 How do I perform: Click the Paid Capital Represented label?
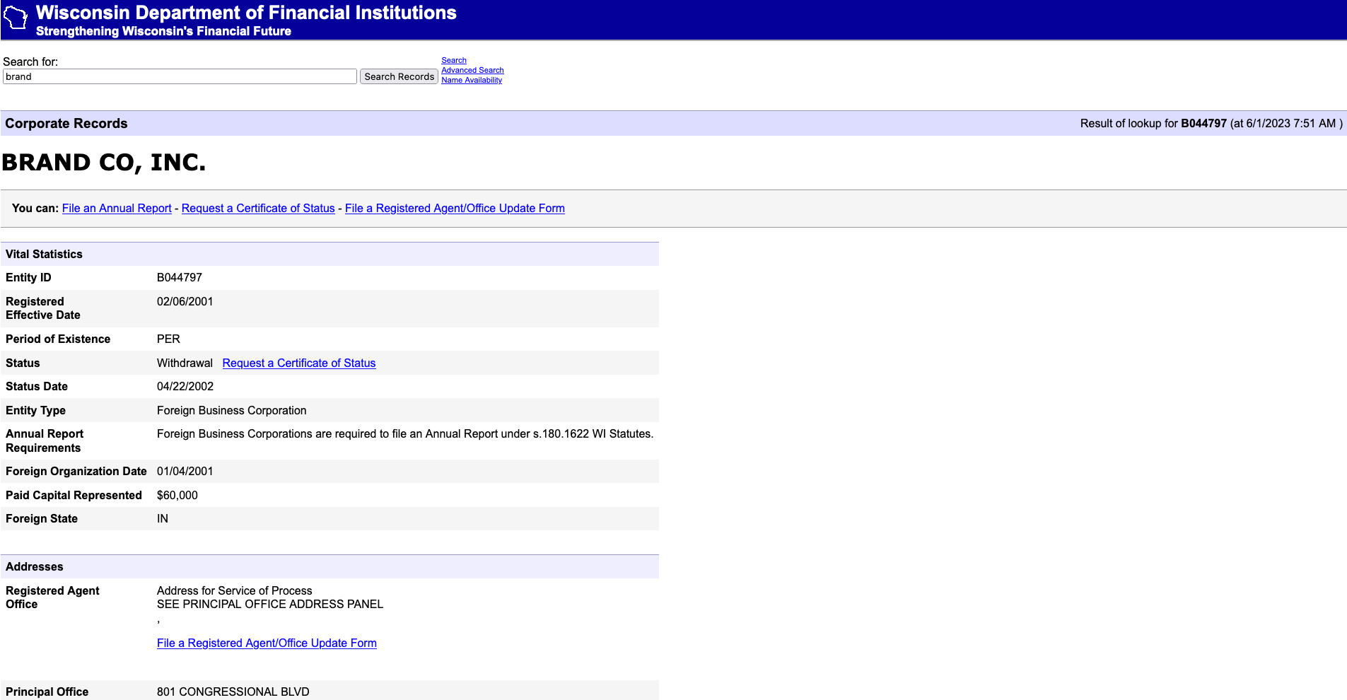[x=74, y=495]
